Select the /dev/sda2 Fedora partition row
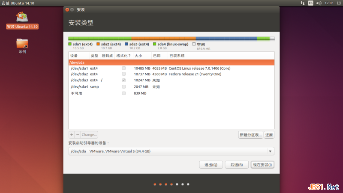The height and width of the screenshot is (193, 343). point(171,74)
